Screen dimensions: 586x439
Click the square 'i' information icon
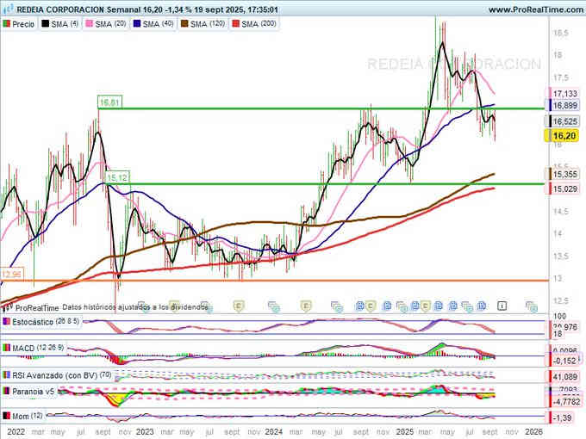tap(502, 306)
